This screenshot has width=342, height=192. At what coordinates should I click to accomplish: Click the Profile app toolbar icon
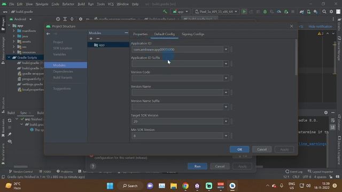click(x=279, y=12)
